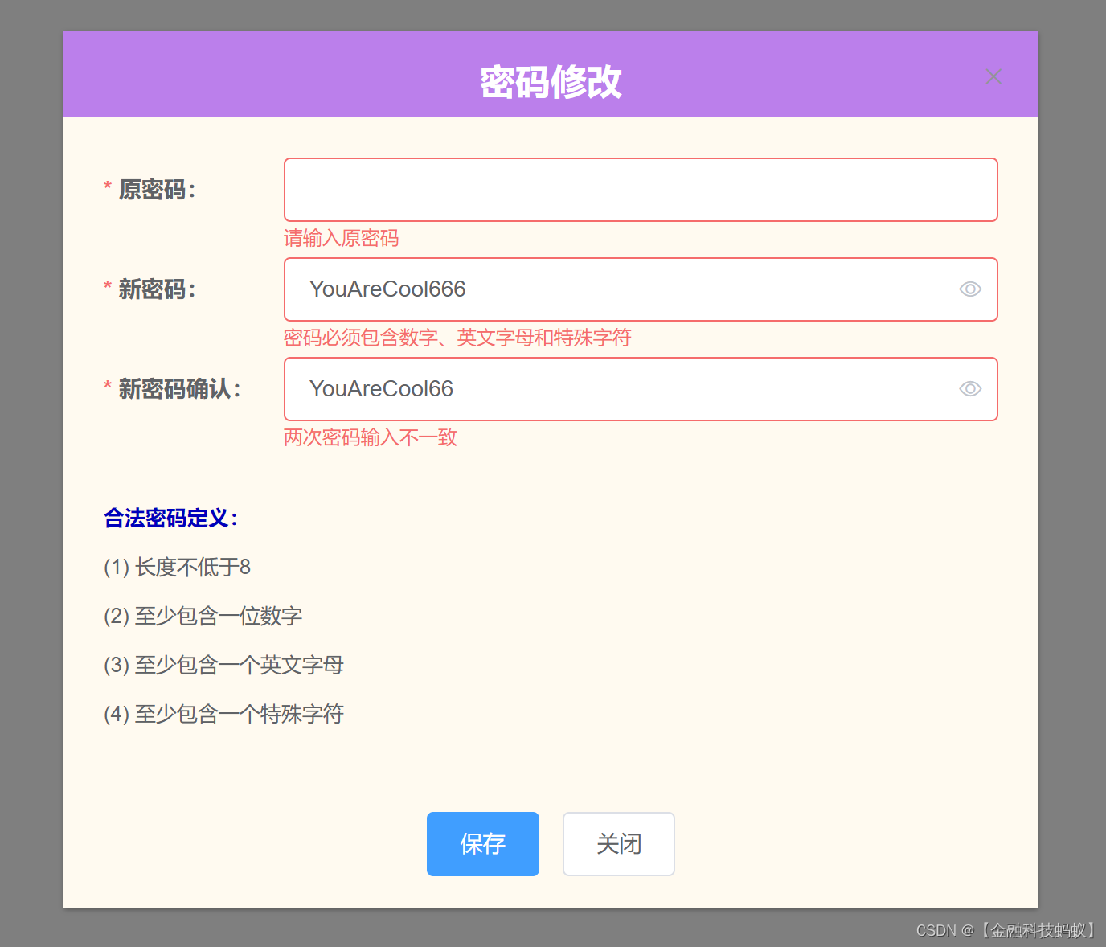Click the rule (2) 至少包含一位数字
Viewport: 1106px width, 947px height.
[x=203, y=617]
